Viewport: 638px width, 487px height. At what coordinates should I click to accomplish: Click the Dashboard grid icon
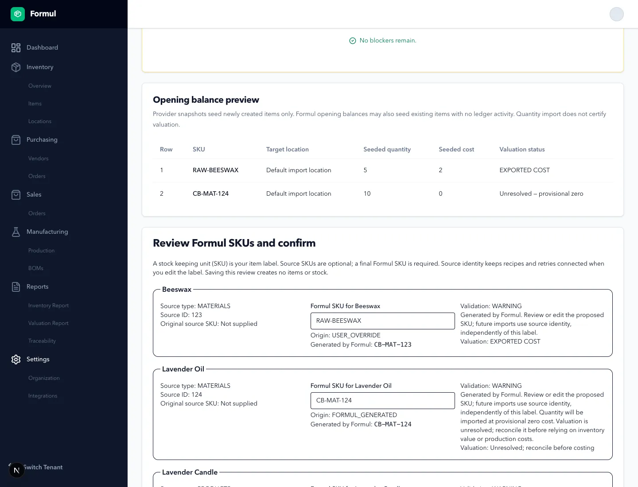[16, 48]
